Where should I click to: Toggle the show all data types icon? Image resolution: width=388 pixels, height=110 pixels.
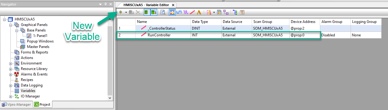(172, 13)
